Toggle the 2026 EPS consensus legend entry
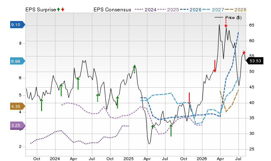This screenshot has width=271, height=161. click(191, 10)
